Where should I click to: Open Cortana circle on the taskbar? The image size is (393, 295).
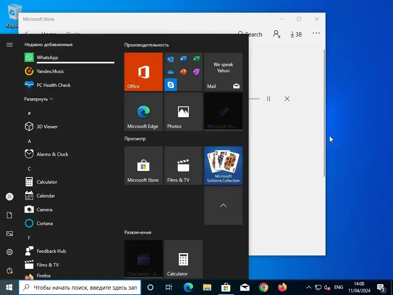[150, 287]
